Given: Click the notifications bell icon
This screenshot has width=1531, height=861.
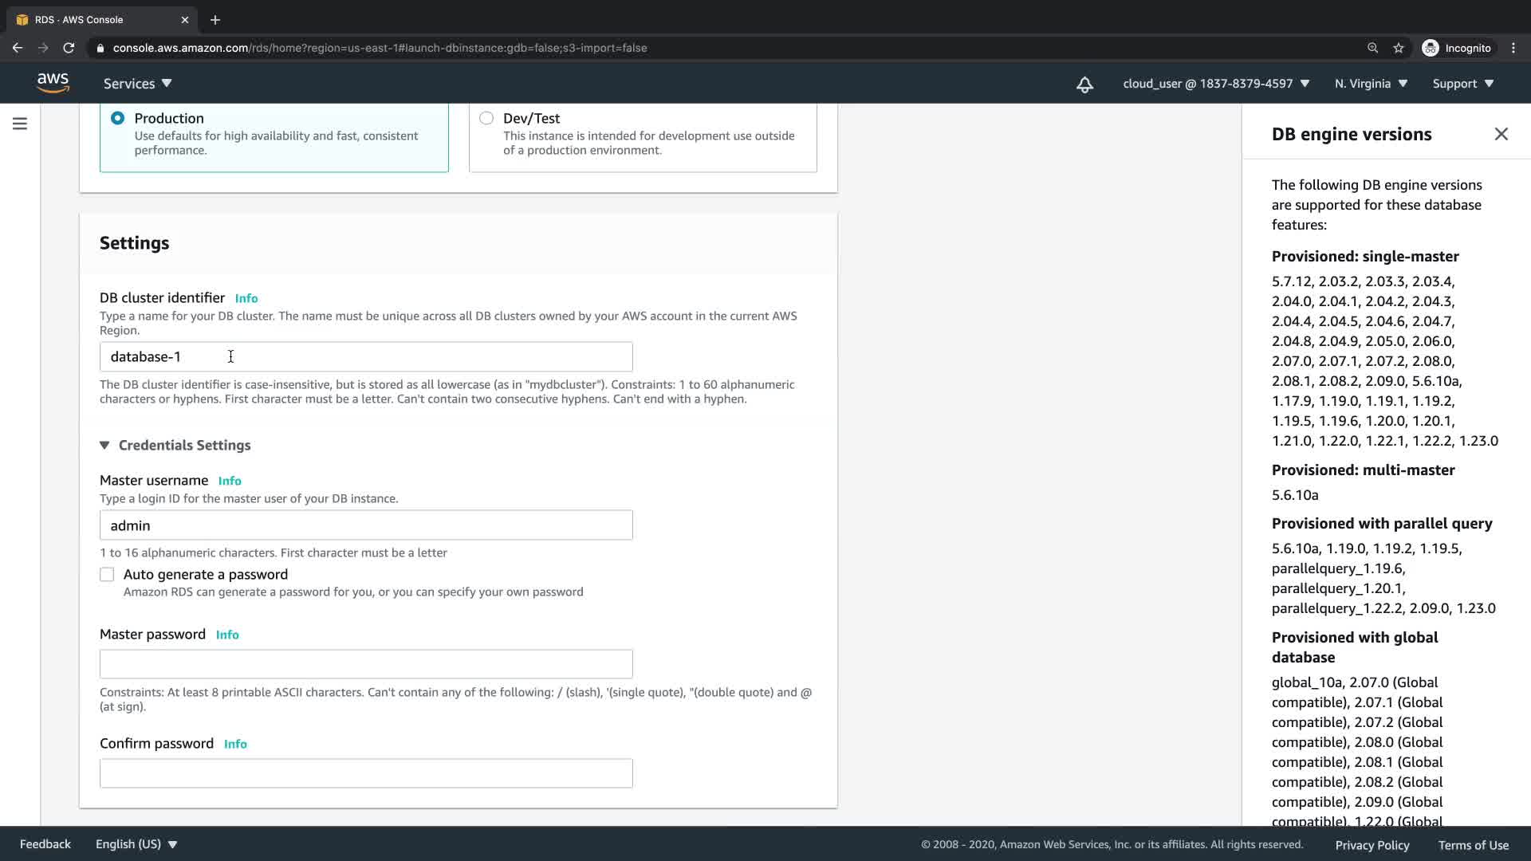Looking at the screenshot, I should (1084, 84).
